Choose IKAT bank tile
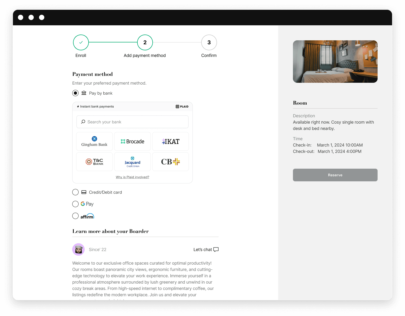The height and width of the screenshot is (316, 405). 171,142
